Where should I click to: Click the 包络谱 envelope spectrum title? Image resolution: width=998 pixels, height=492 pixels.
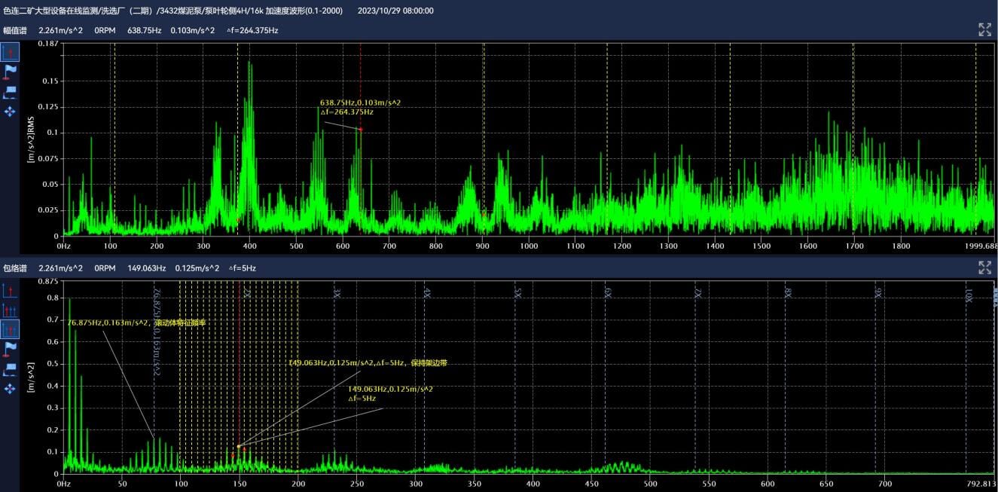coord(15,267)
